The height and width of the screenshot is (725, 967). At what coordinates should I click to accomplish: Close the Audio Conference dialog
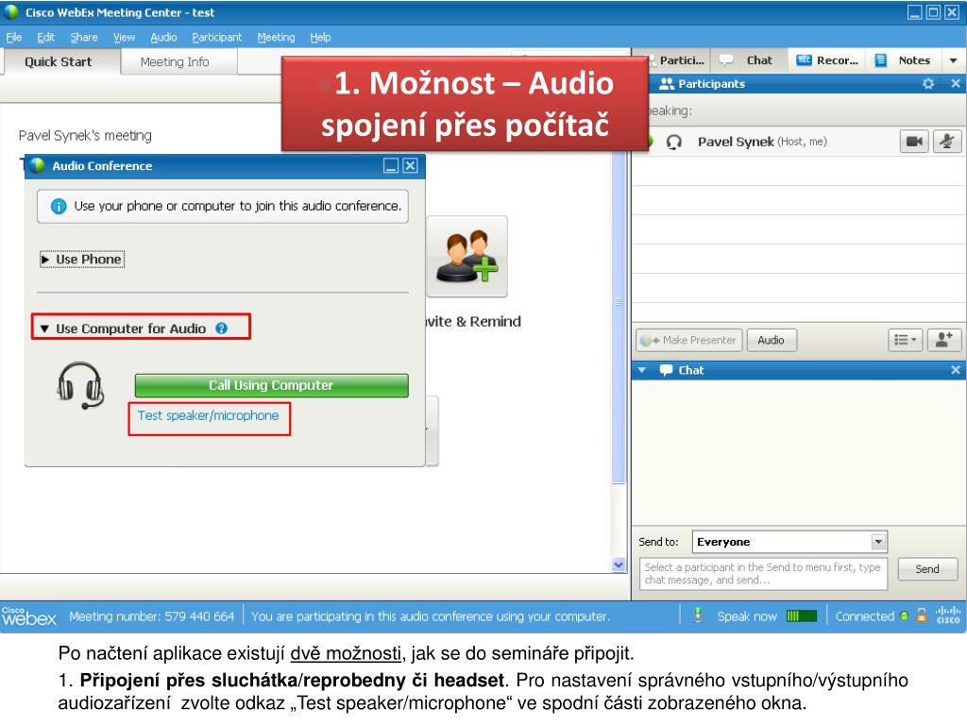click(410, 165)
